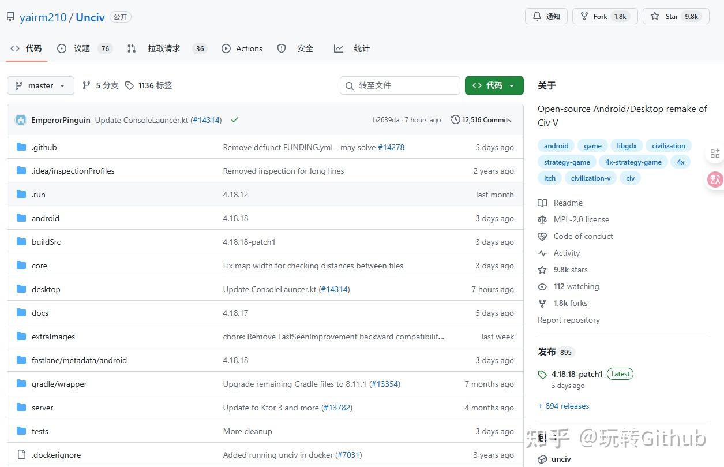Star the Unciv repository
The height and width of the screenshot is (467, 724).
coord(675,16)
